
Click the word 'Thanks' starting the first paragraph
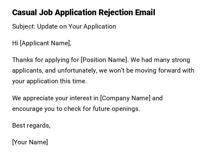pos(22,60)
